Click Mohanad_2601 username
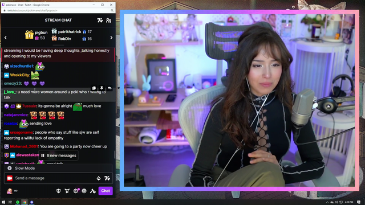 tap(24, 146)
